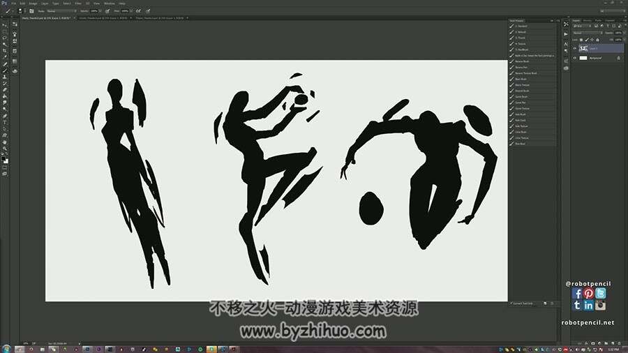Open layer Opacity dropdown in Layers panel
This screenshot has width=628, height=353.
point(624,33)
